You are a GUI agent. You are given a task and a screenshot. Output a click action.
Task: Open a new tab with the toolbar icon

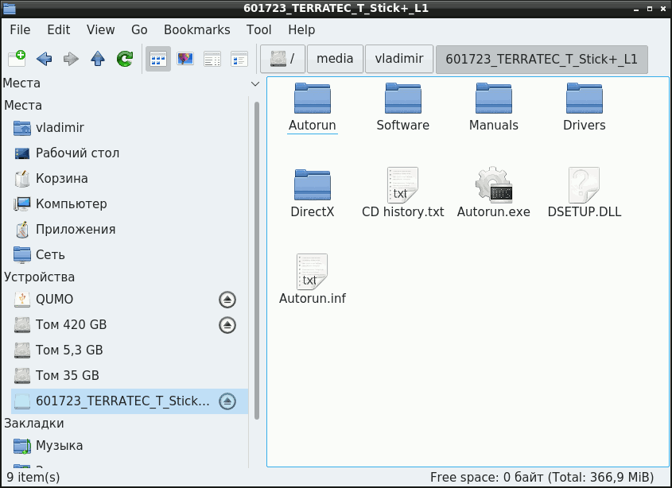pyautogui.click(x=17, y=59)
